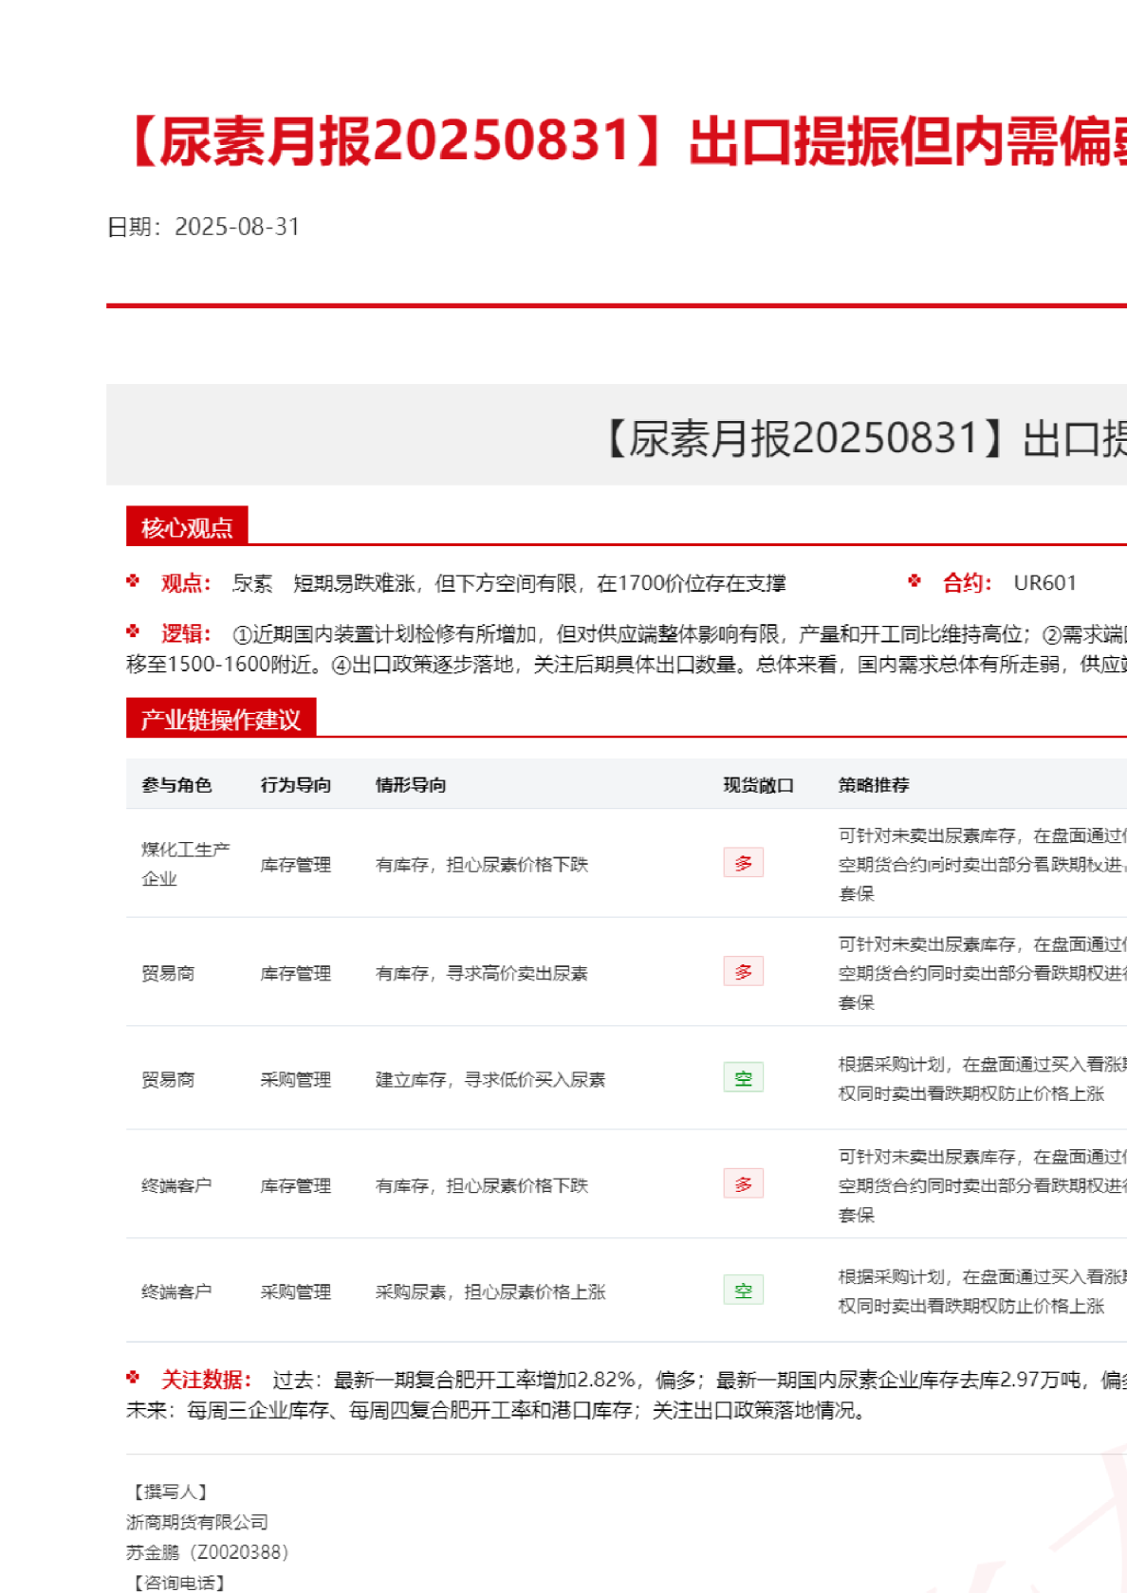Click the green 空 badge in 贸易商 采购管理 row

click(x=743, y=1078)
